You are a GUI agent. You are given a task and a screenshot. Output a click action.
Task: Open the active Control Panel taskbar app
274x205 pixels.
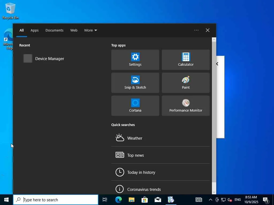coord(171,200)
